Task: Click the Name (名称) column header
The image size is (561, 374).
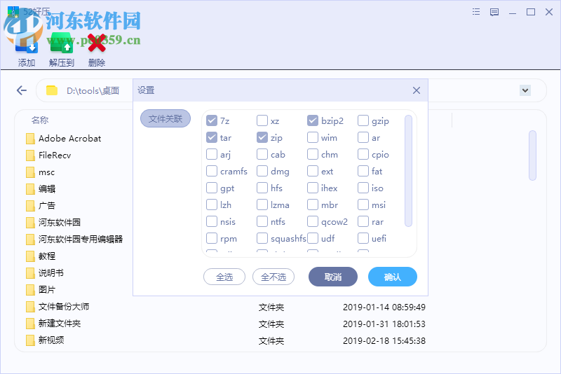Action: point(40,120)
